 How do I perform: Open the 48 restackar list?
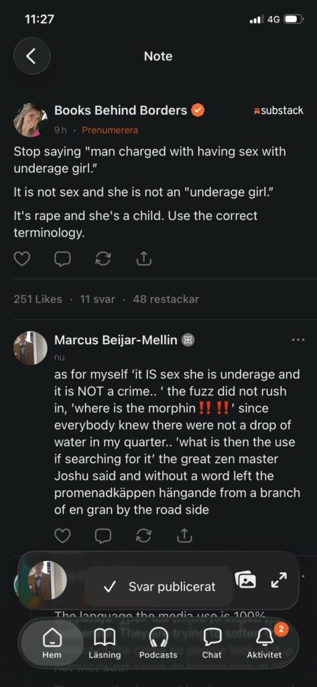(x=166, y=299)
